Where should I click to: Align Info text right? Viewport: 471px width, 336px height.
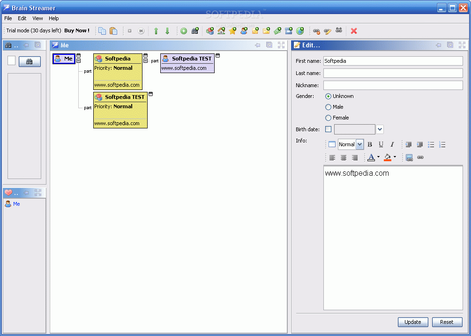pos(355,157)
